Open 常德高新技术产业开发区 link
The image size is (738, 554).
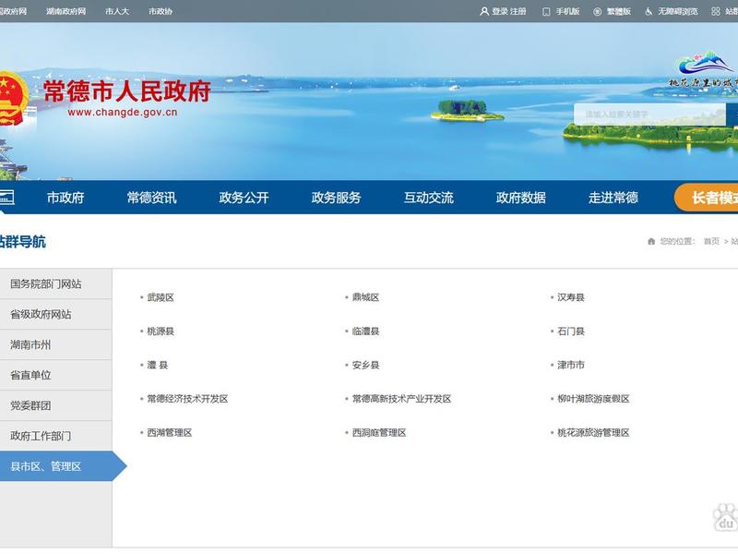pyautogui.click(x=402, y=399)
